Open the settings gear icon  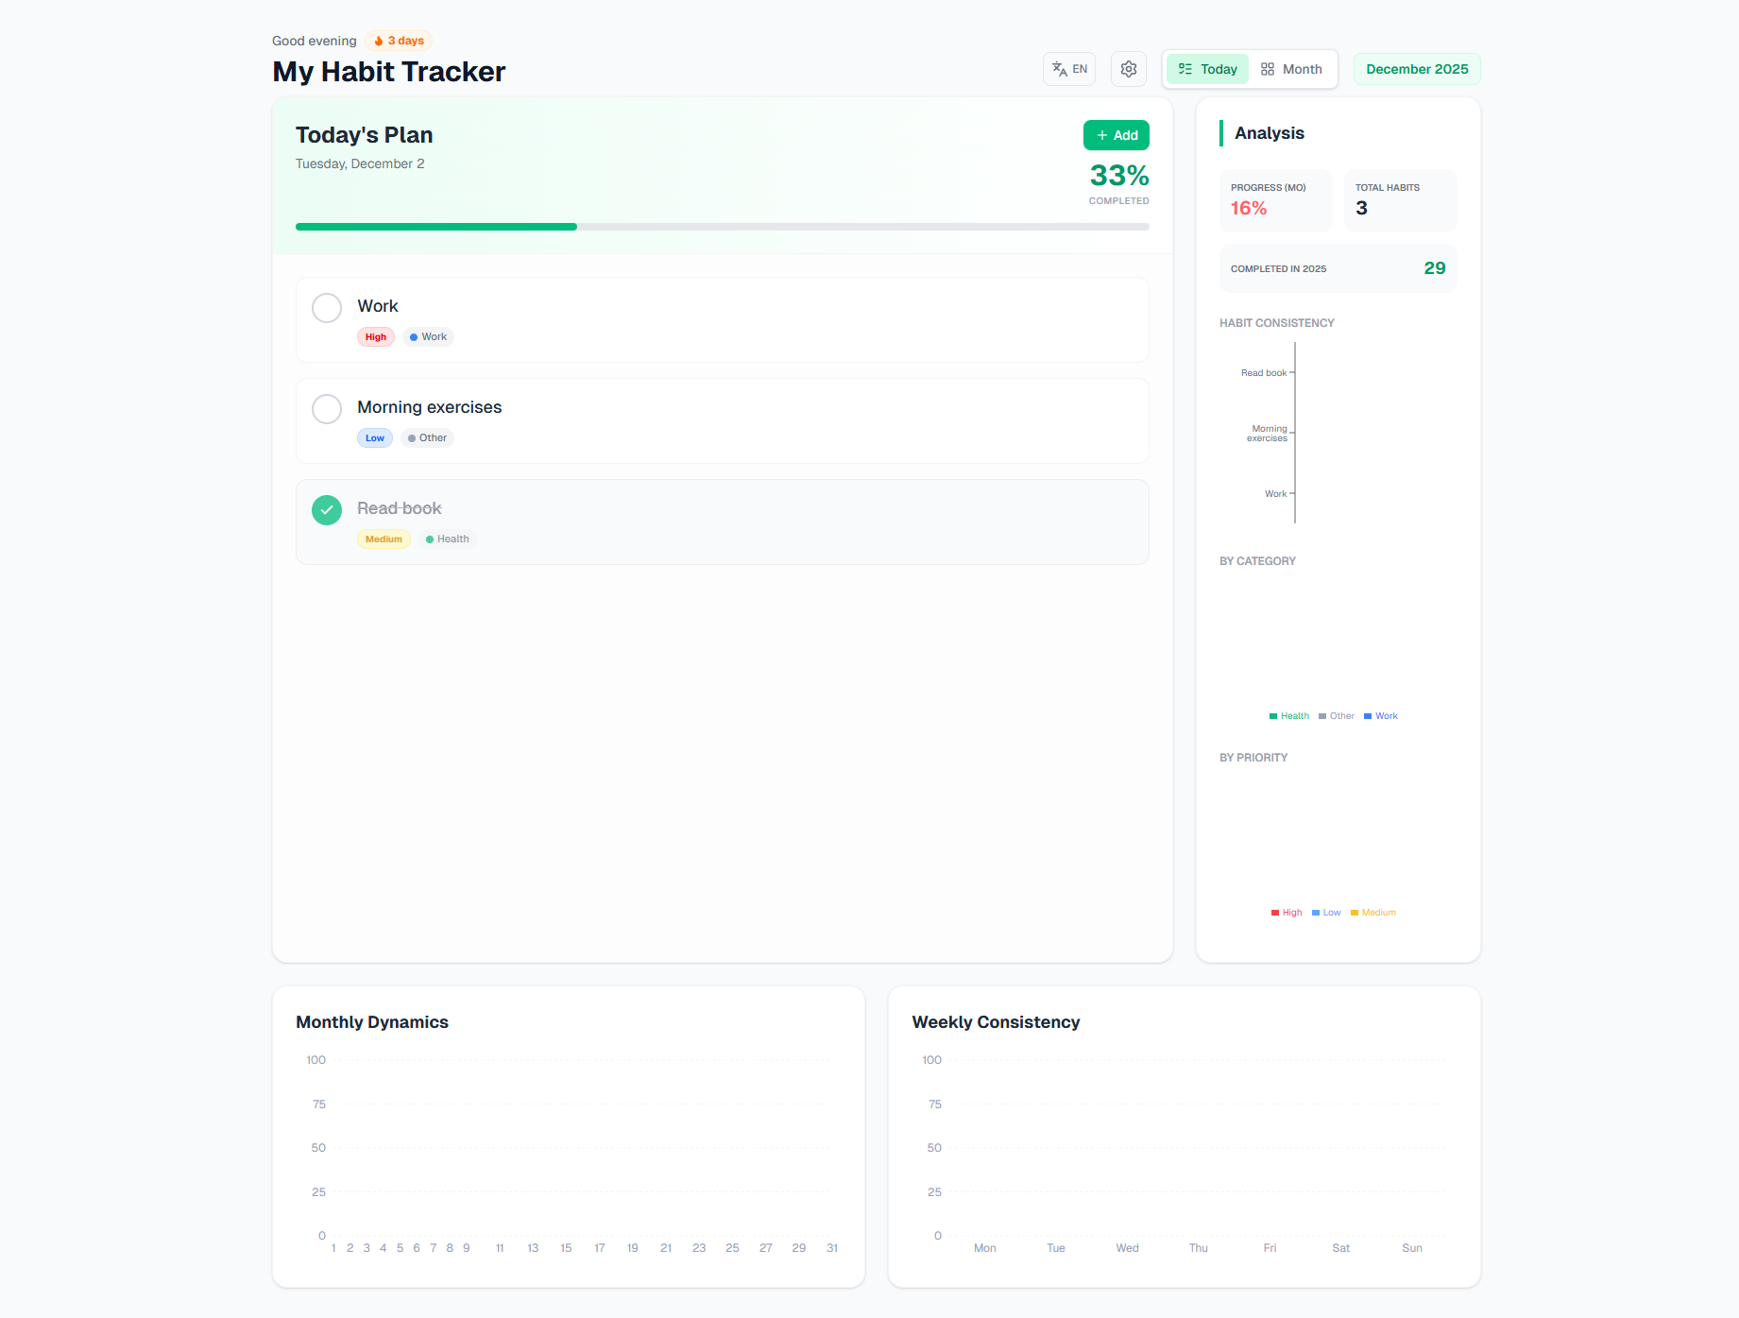pyautogui.click(x=1128, y=68)
